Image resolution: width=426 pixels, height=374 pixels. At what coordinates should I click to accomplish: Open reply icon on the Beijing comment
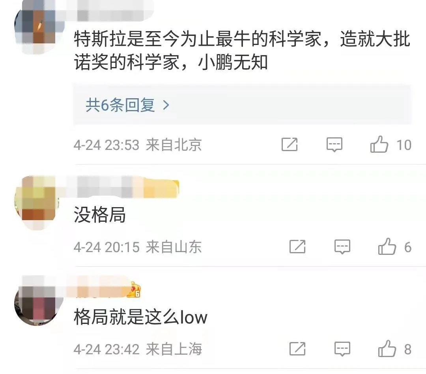(x=334, y=144)
